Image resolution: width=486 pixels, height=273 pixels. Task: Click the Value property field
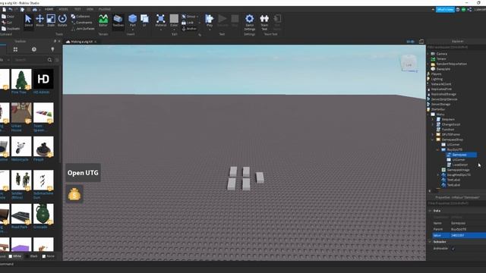click(468, 236)
